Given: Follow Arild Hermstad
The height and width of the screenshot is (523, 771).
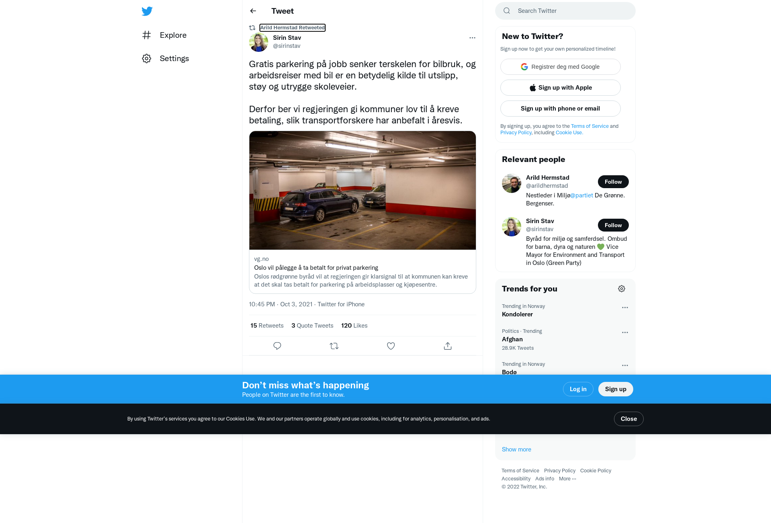Looking at the screenshot, I should pos(613,182).
